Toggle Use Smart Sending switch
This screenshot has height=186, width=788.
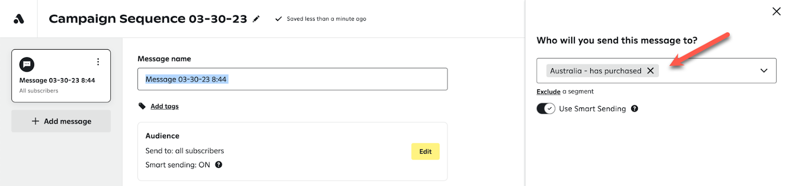pyautogui.click(x=546, y=108)
